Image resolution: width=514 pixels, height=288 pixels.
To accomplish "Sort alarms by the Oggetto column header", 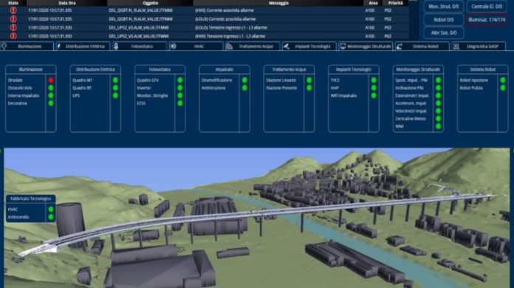I will [x=150, y=3].
